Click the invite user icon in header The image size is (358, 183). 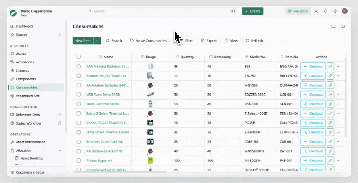click(x=316, y=11)
